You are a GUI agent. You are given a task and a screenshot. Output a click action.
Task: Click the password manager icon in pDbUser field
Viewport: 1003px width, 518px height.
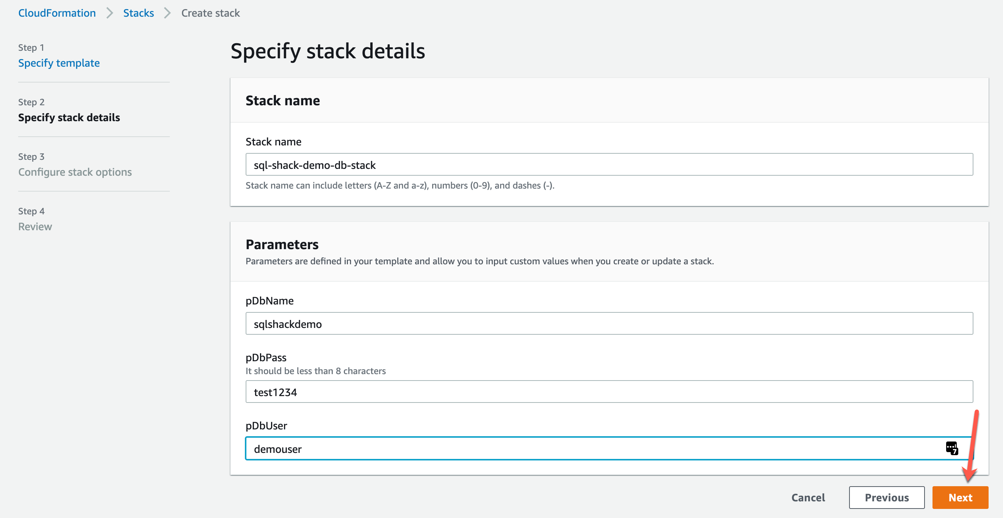pyautogui.click(x=951, y=448)
